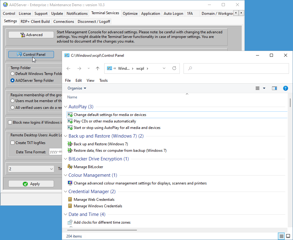Open the View menu in Explorer
Image resolution: width=293 pixels, height=240 pixels.
90,81
